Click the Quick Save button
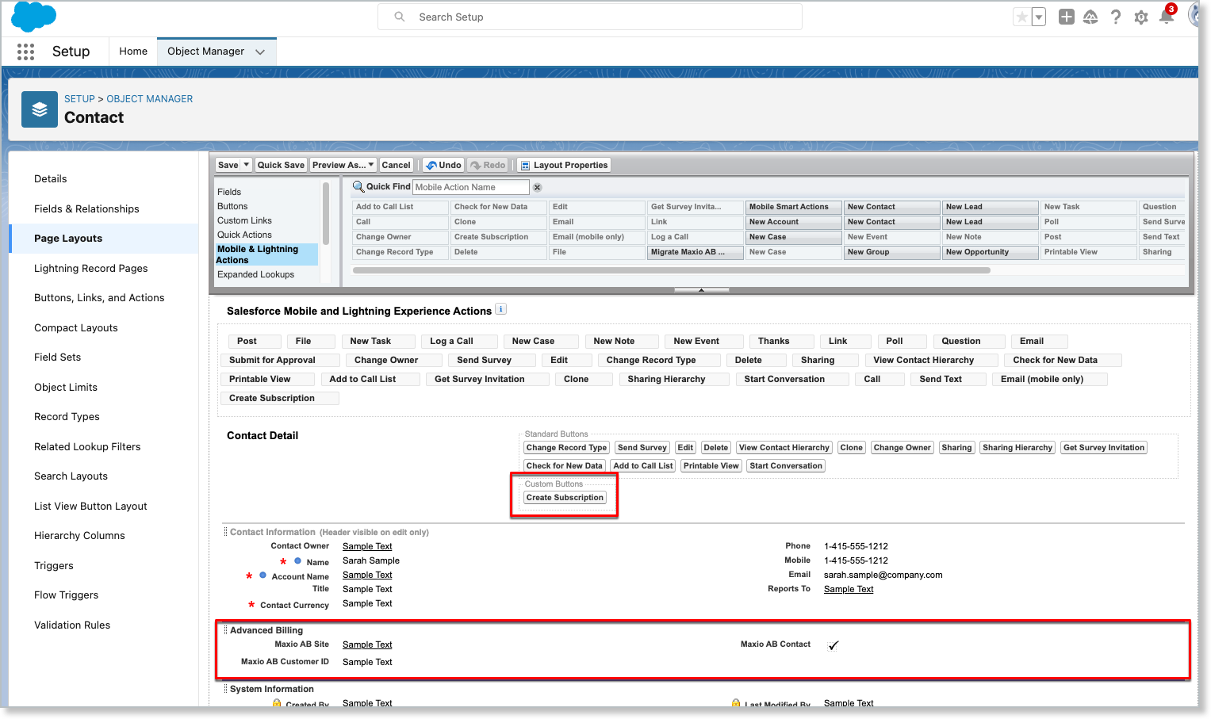The image size is (1211, 719). (281, 165)
